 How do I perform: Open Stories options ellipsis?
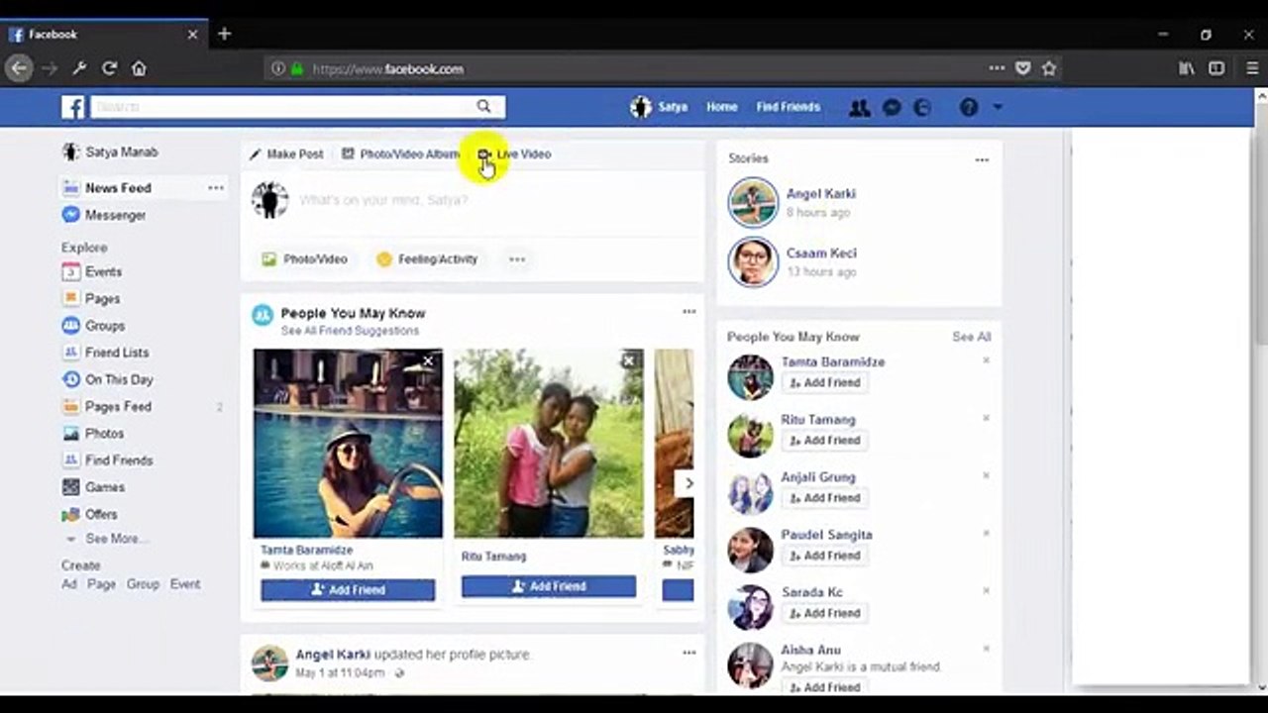[982, 159]
